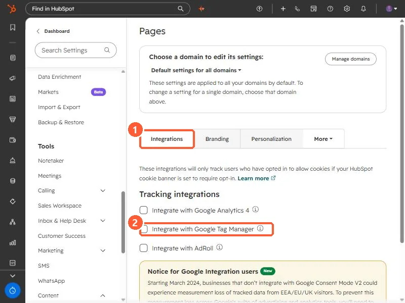This screenshot has width=405, height=303.
Task: Click the search icon in Search Settings
Action: tap(107, 50)
